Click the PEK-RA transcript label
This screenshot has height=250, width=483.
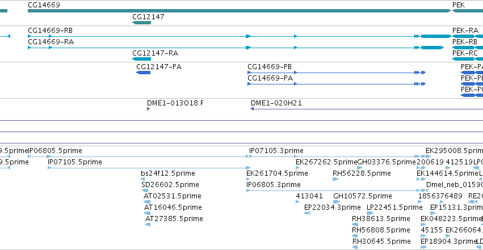point(465,31)
